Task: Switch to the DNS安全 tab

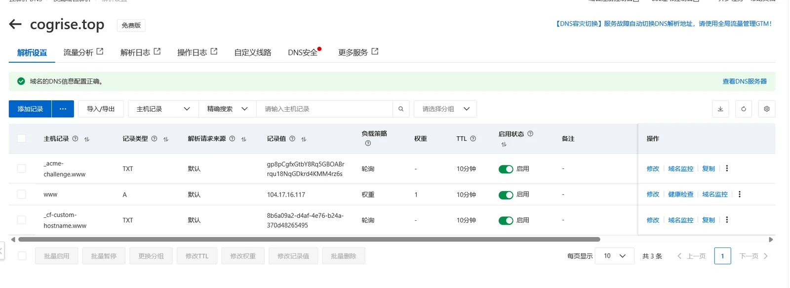Action: (303, 52)
